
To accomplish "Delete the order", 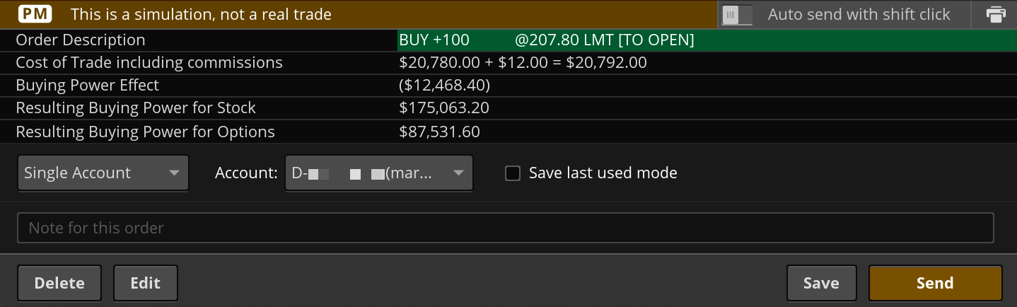I will point(59,283).
